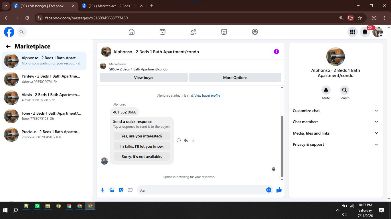The image size is (391, 219).
Task: Click the View buyer button
Action: [144, 78]
